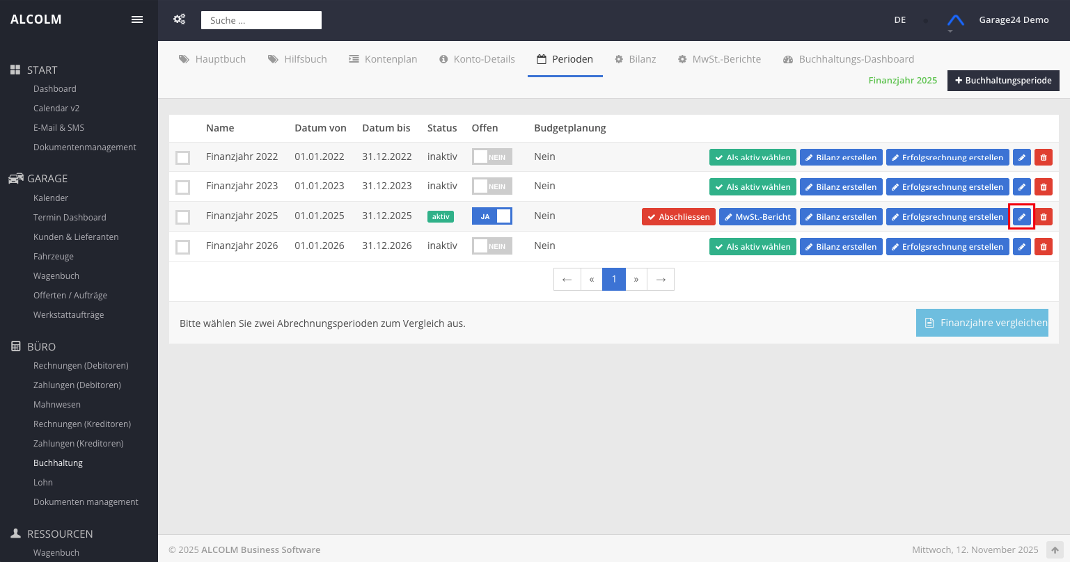Toggle the Offen switch for Finanzjahr 2025
The image size is (1070, 562).
tap(491, 216)
